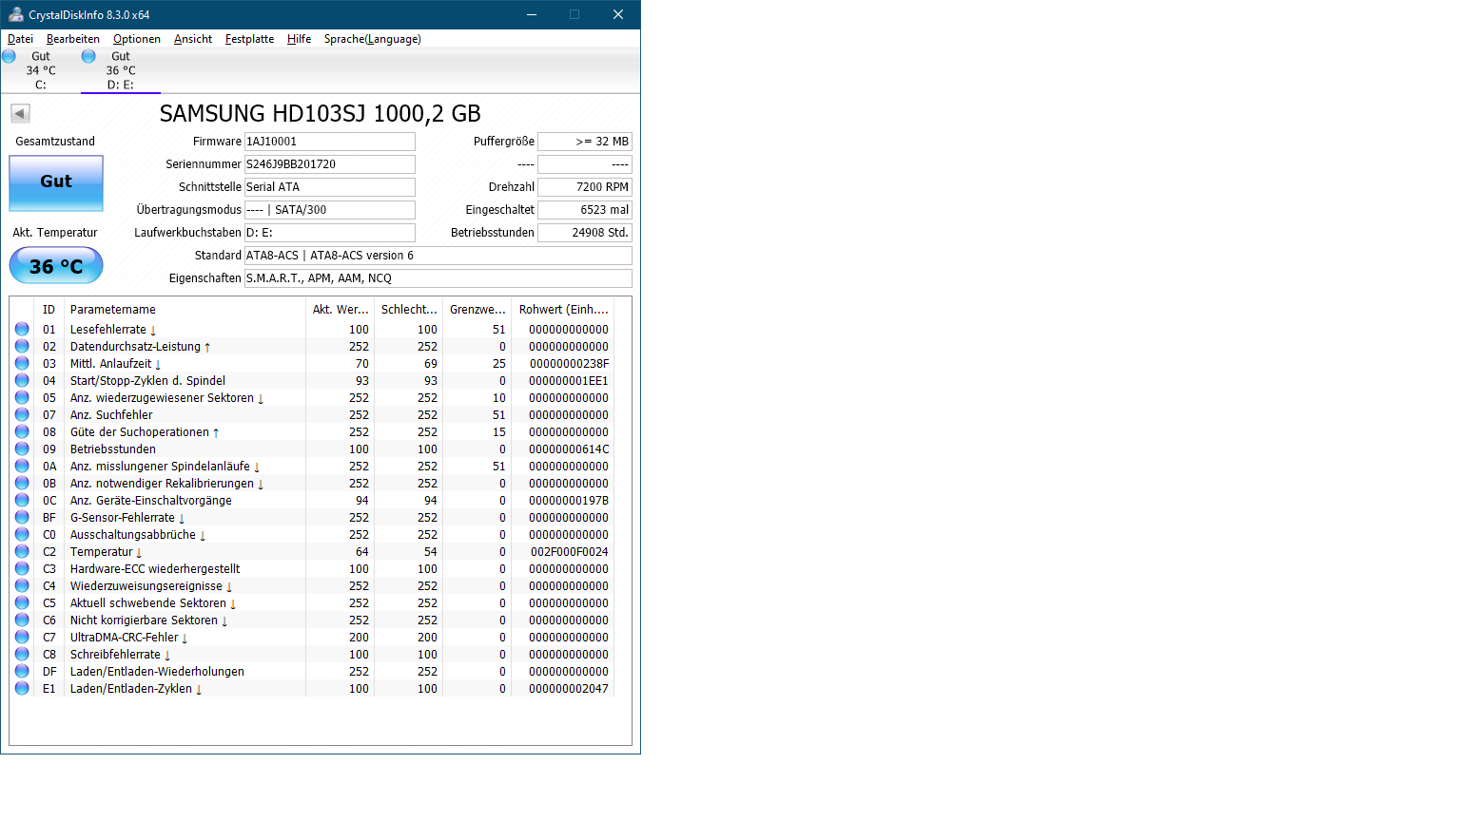Click status orb for Aktuell schwebende Sektoren row

(22, 602)
